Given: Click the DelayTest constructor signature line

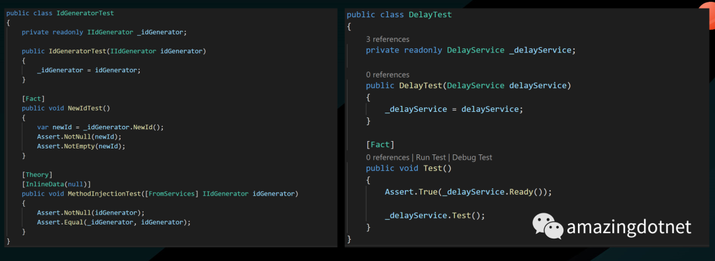Looking at the screenshot, I should tap(469, 85).
